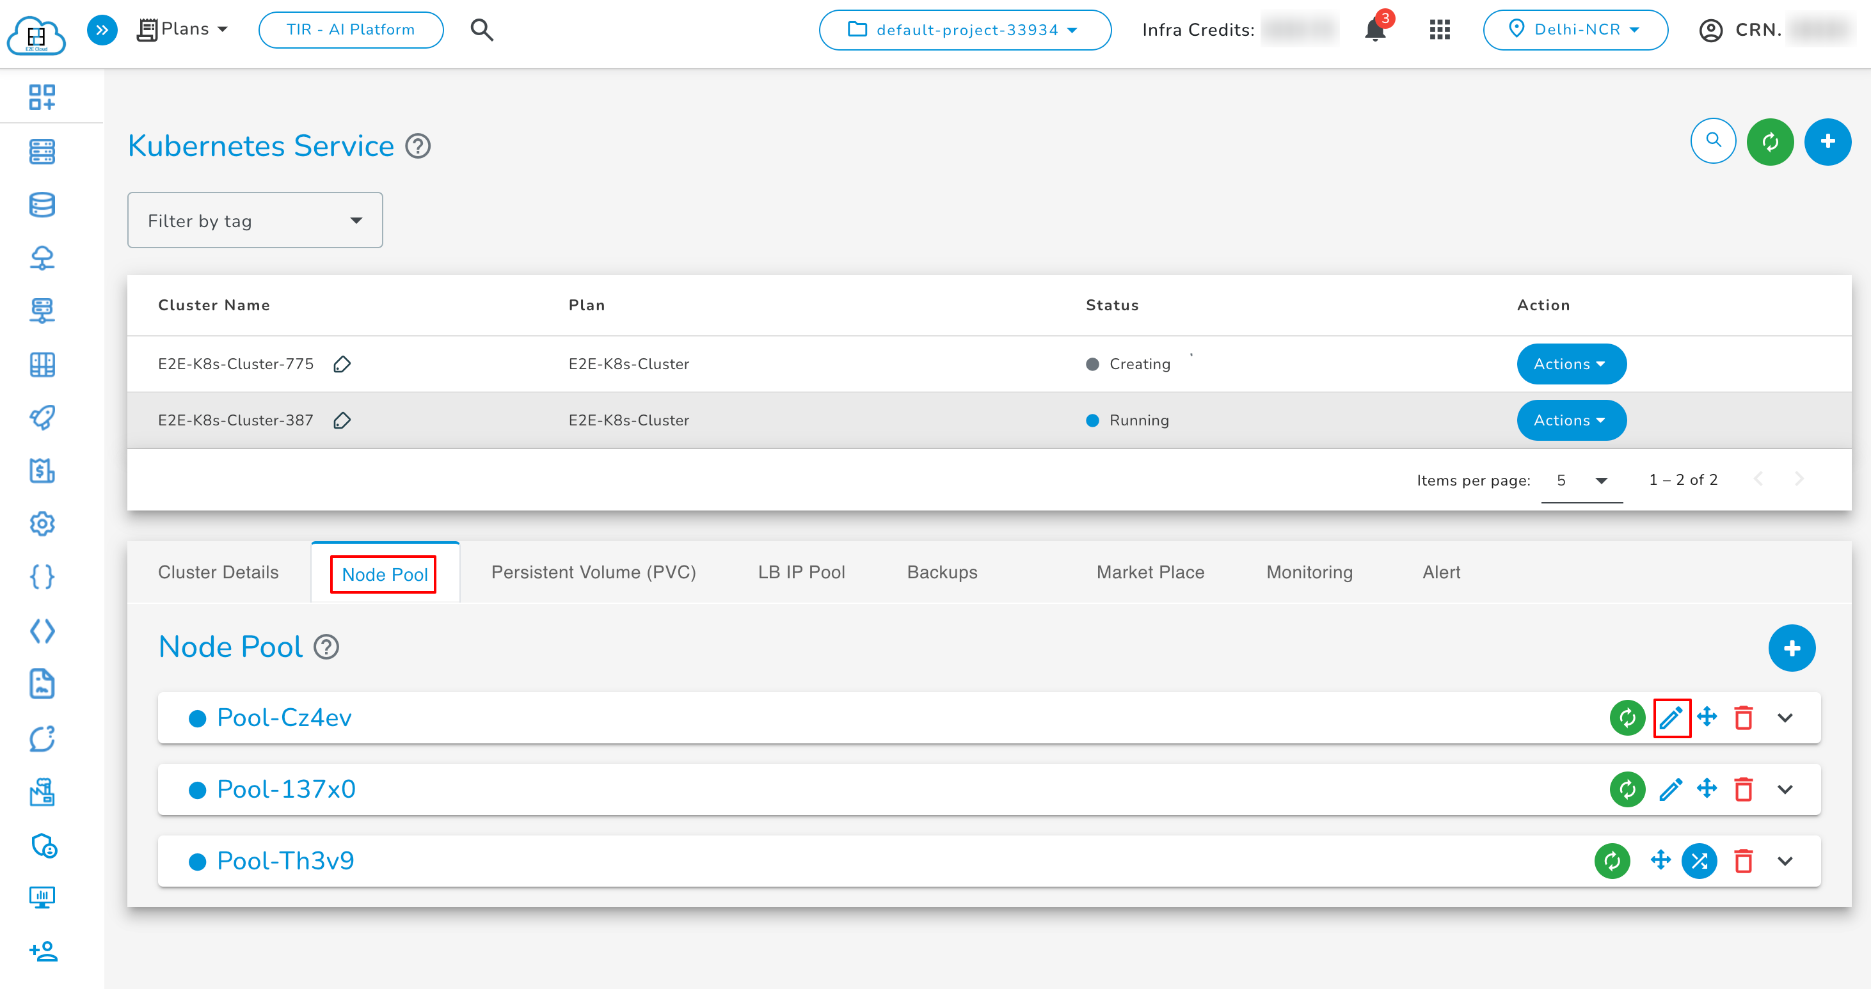Screen dimensions: 1871x989
Task: Switch to Cluster Details tab
Action: (x=218, y=572)
